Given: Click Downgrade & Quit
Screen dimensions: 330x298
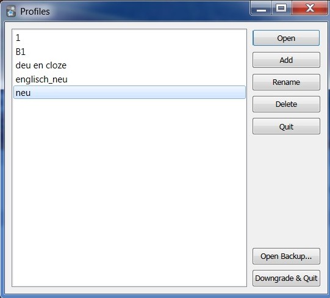Looking at the screenshot, I should point(286,278).
